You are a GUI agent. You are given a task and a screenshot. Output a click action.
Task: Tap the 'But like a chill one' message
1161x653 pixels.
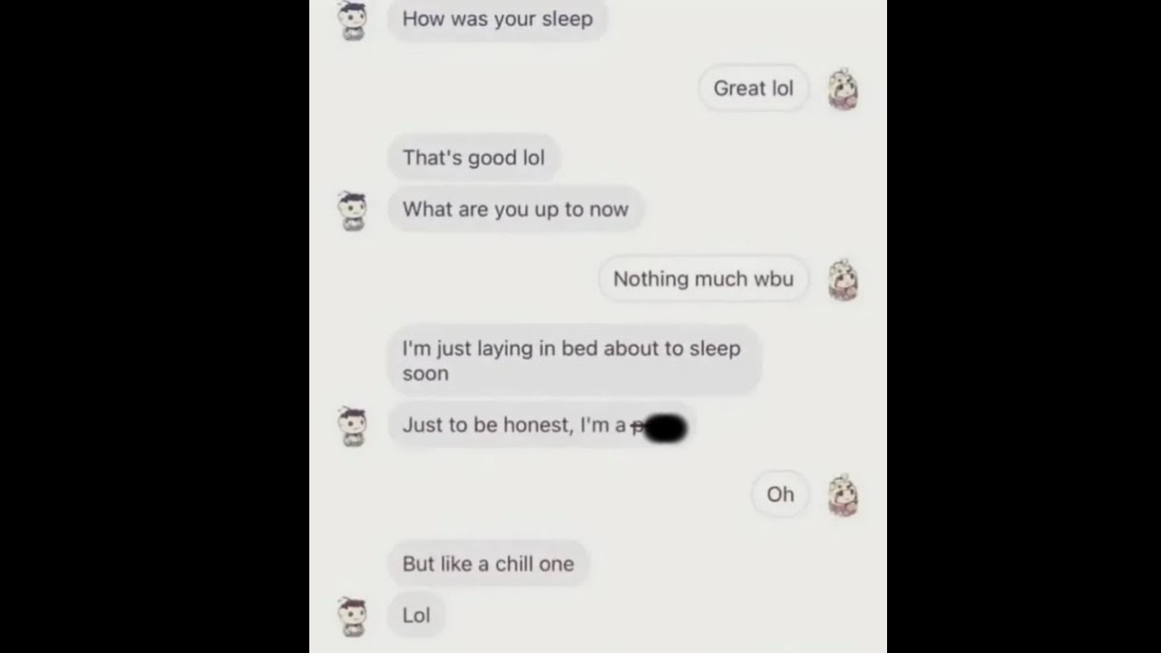(x=488, y=564)
